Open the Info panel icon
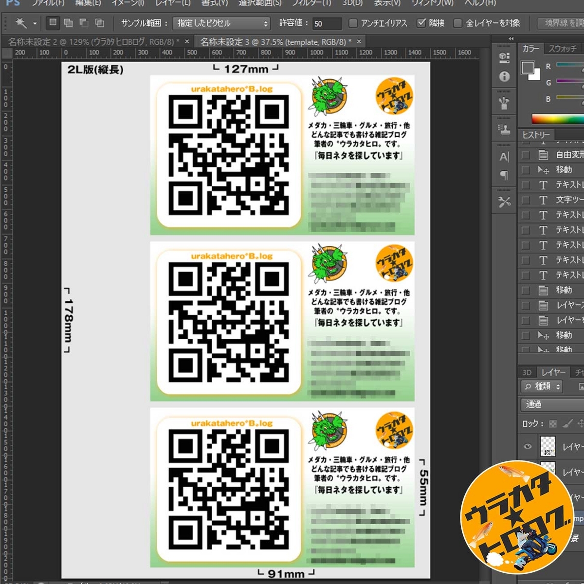584x584 pixels. [x=504, y=76]
